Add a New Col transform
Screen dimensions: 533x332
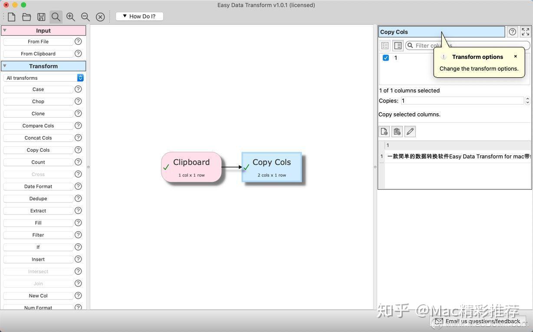[x=38, y=296]
